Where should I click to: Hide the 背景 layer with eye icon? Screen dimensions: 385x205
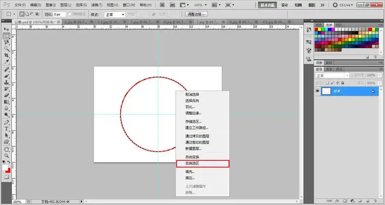[x=318, y=91]
